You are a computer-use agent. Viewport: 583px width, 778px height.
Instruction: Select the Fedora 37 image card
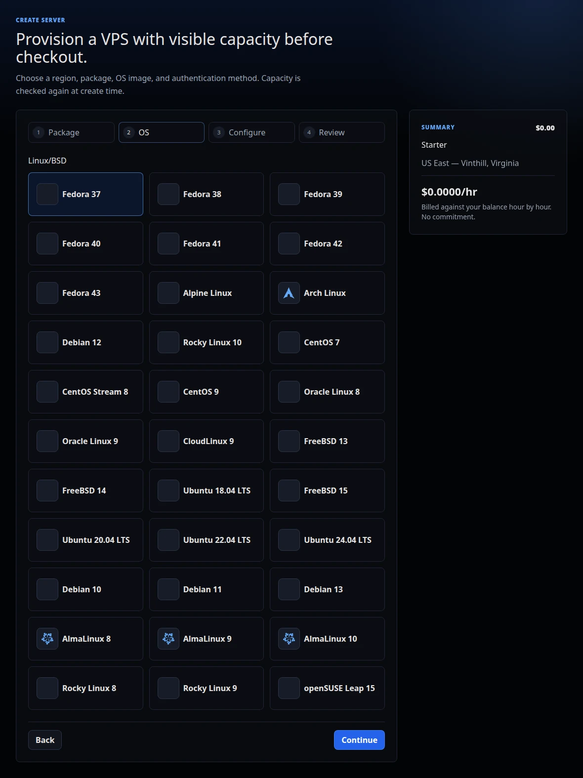pyautogui.click(x=85, y=194)
